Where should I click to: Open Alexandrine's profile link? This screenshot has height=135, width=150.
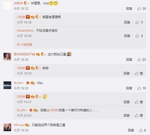coord(25,31)
